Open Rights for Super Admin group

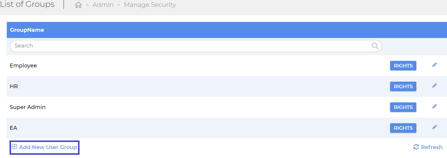tap(403, 107)
